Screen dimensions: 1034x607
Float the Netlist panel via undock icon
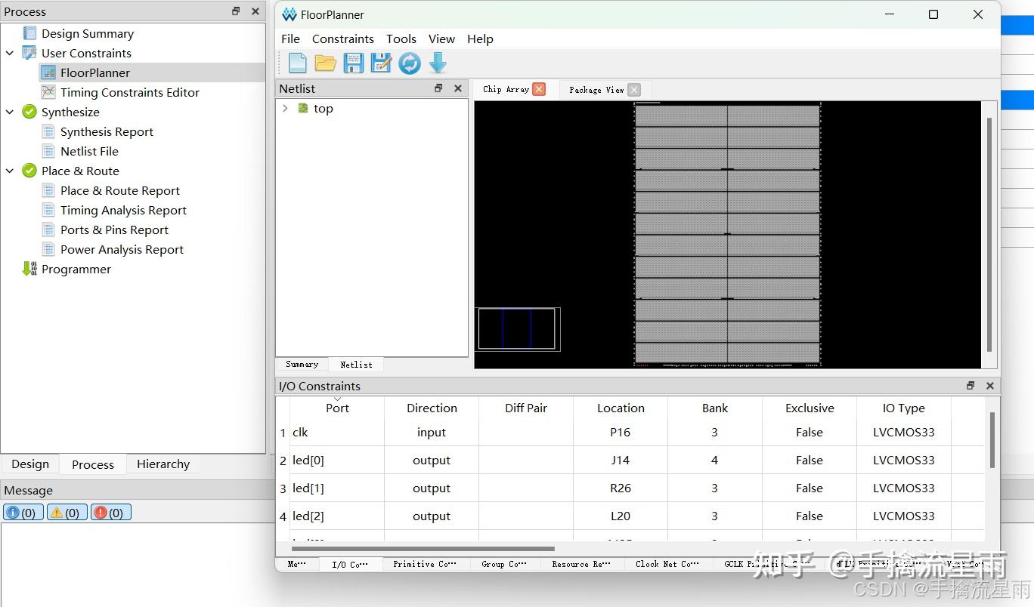click(438, 88)
